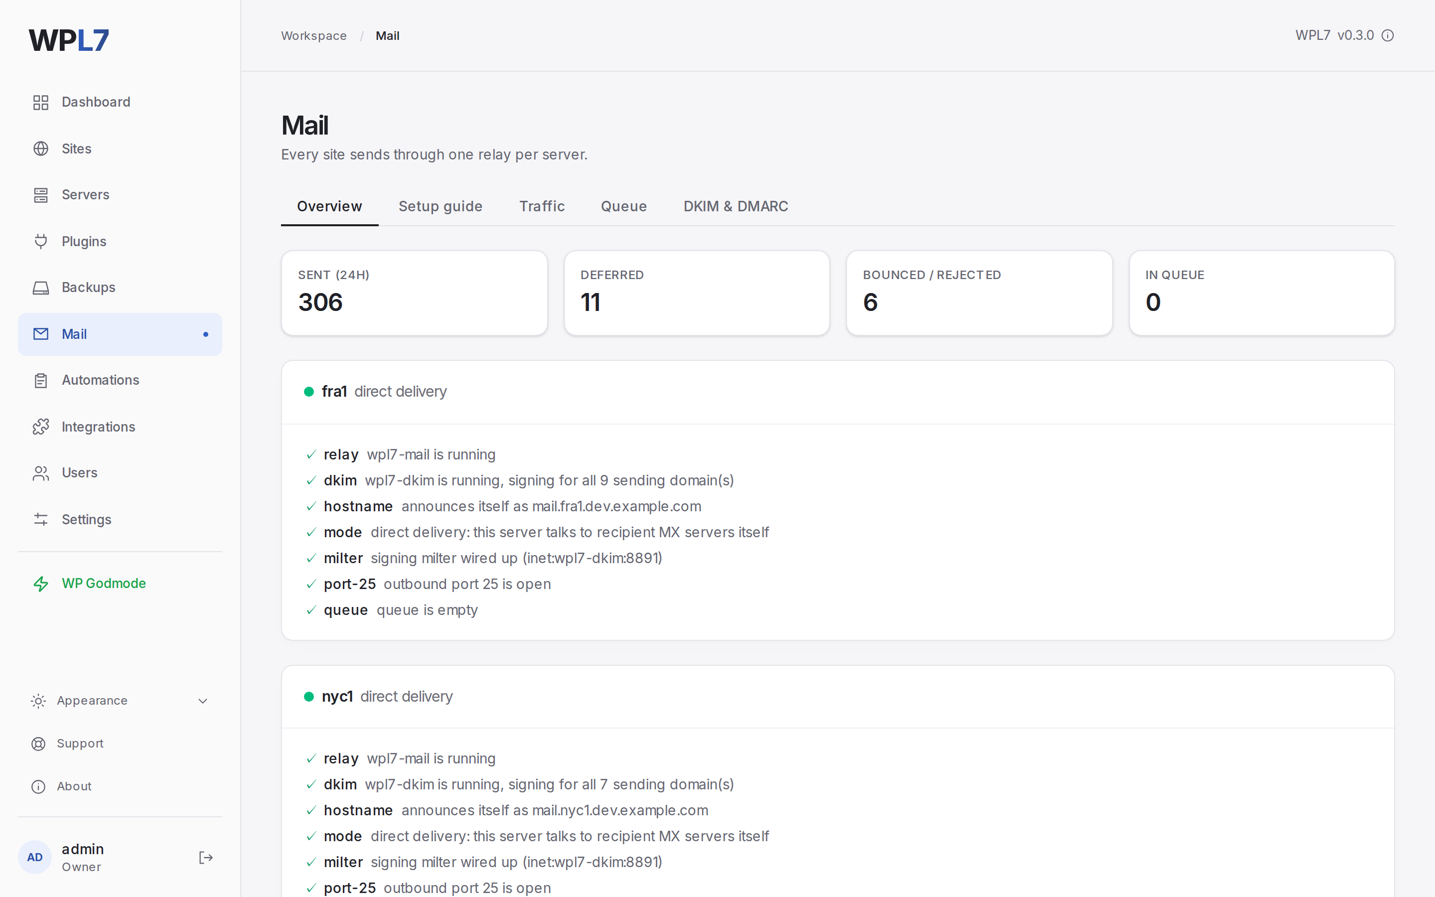
Task: Go to Dashboard in the sidebar
Action: pos(120,102)
